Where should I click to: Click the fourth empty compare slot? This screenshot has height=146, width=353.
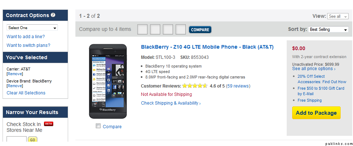pos(181,29)
